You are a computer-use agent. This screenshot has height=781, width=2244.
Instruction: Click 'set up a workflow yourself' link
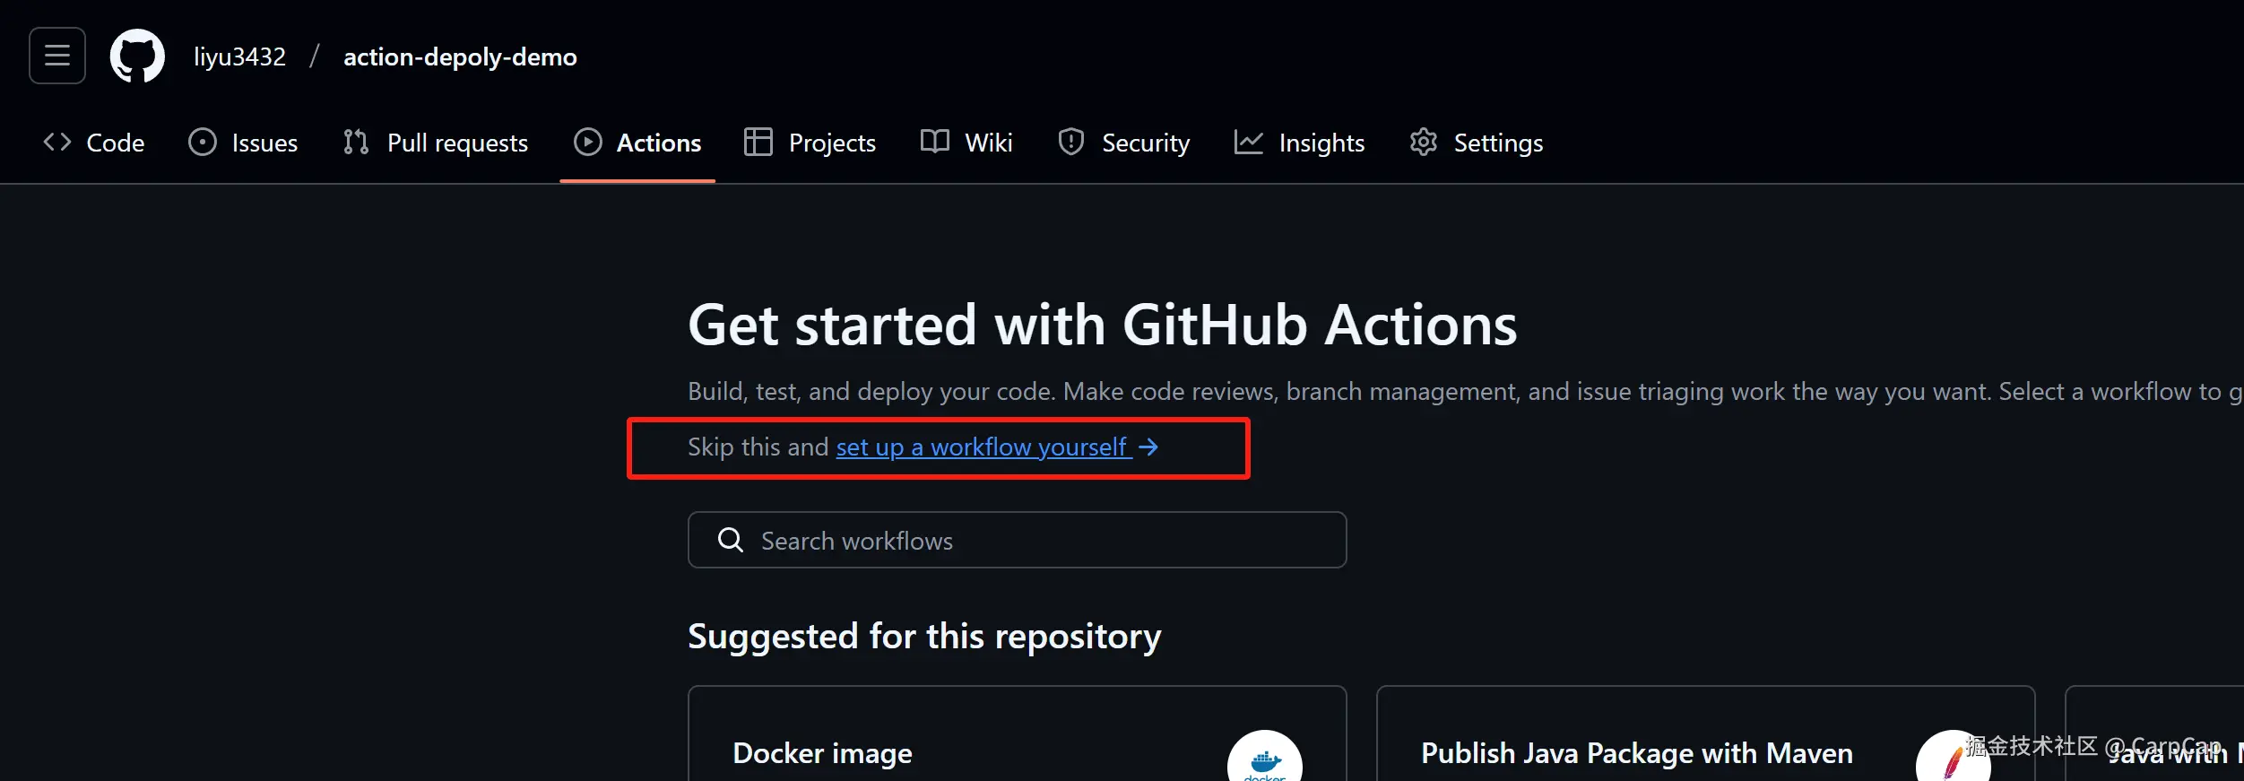[981, 447]
